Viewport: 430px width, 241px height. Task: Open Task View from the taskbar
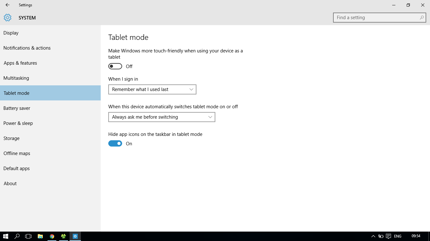tap(28, 236)
